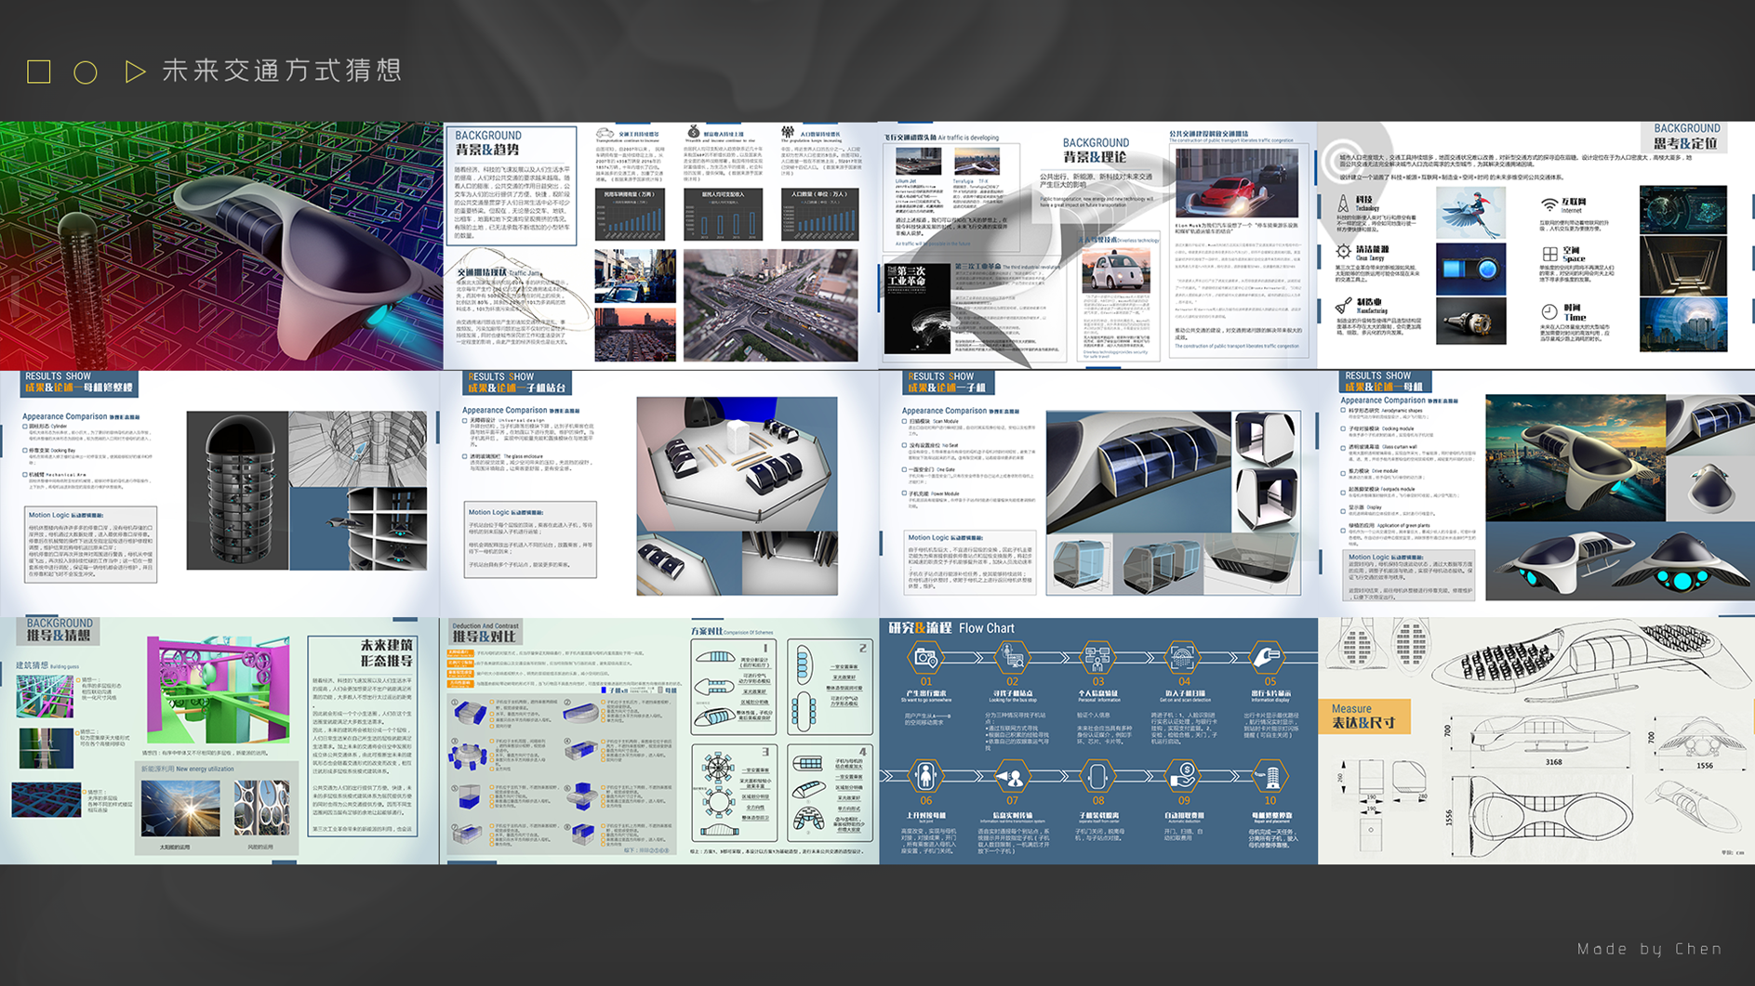Select the payment hand icon at step 09
Viewport: 1755px width, 986px height.
tap(1185, 775)
